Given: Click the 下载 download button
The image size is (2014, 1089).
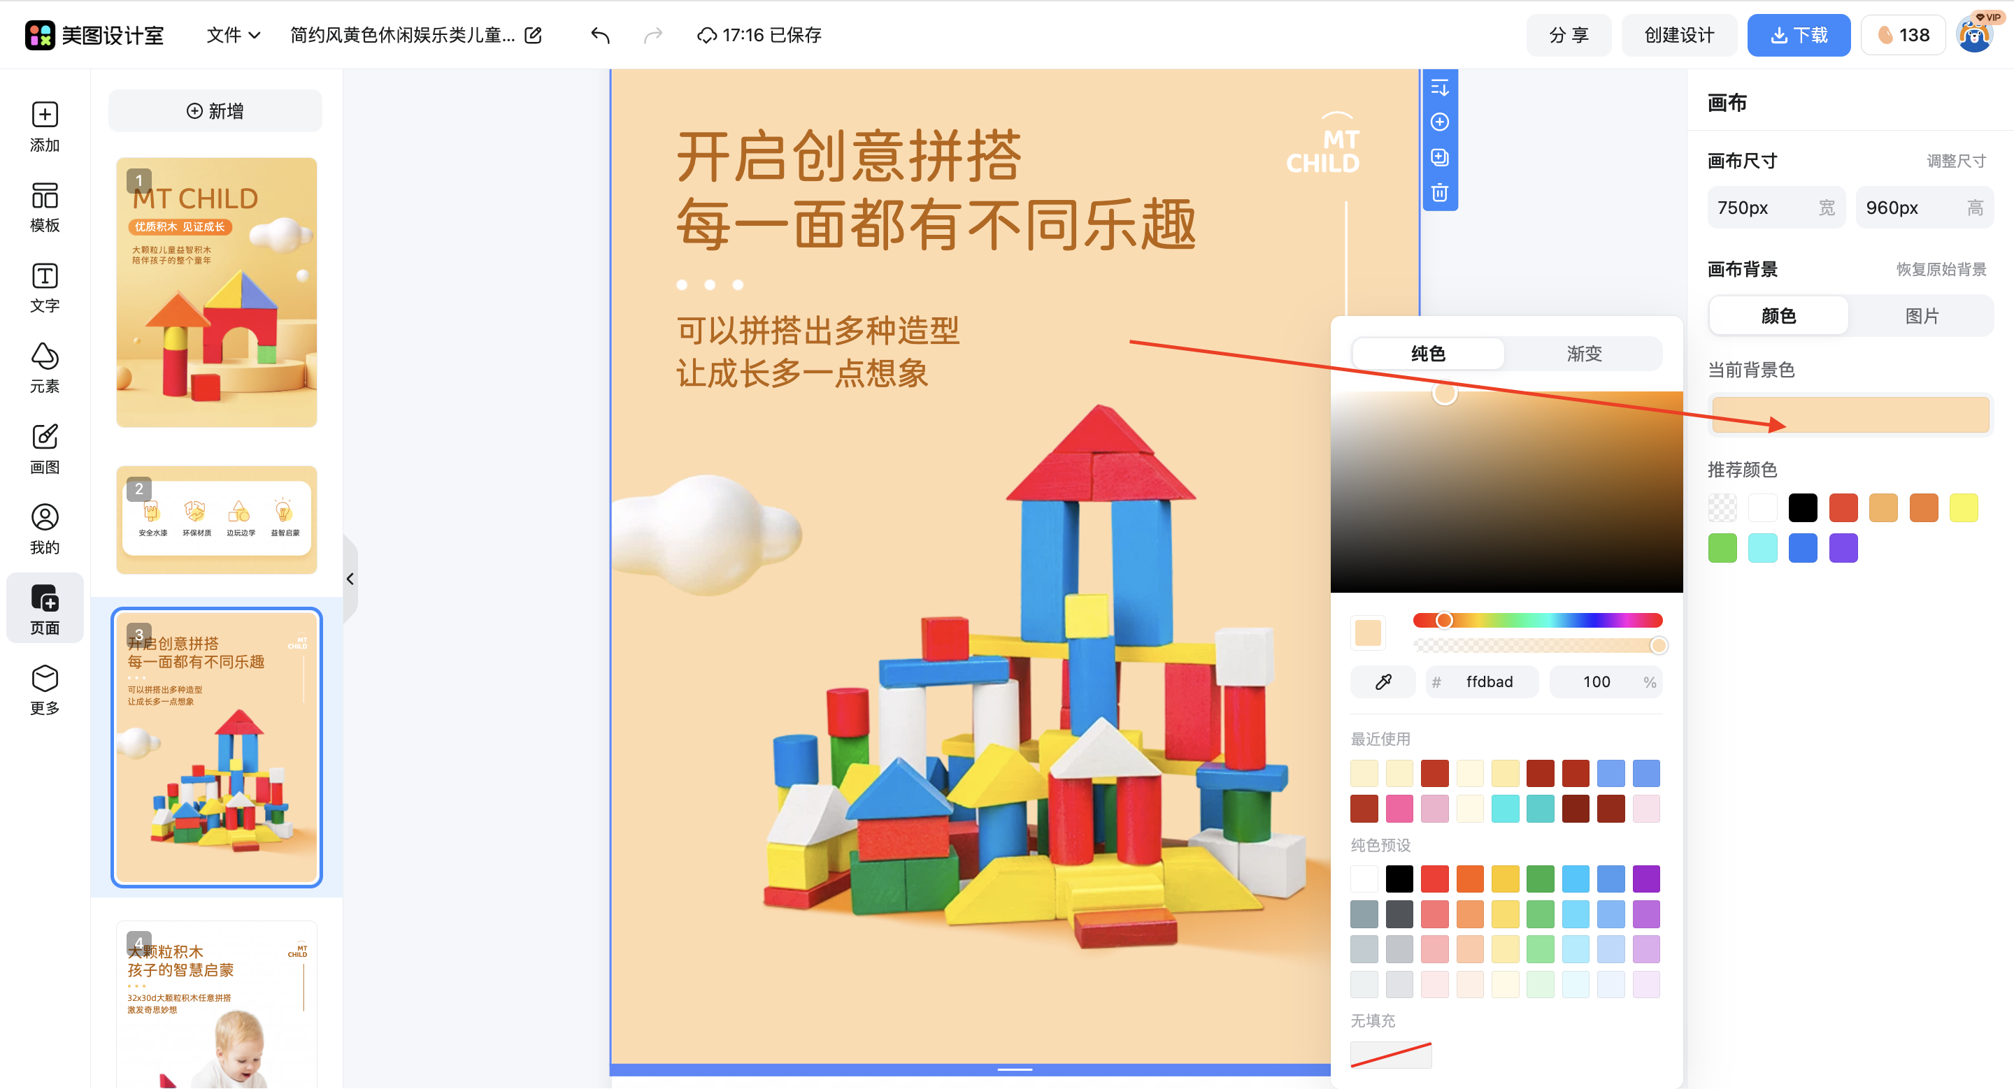Looking at the screenshot, I should 1798,34.
